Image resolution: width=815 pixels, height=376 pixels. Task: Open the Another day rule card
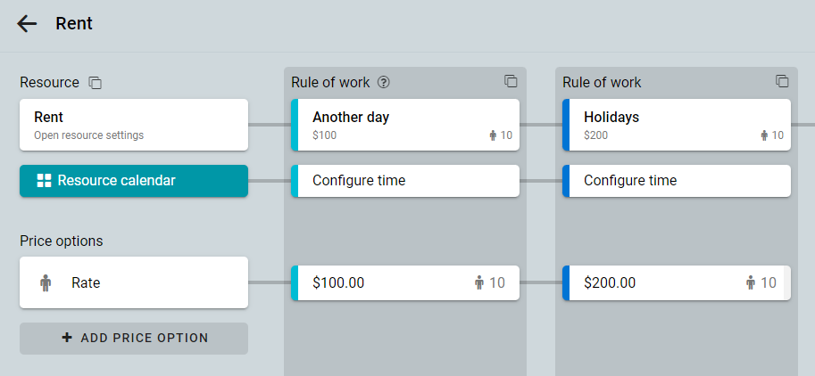405,125
